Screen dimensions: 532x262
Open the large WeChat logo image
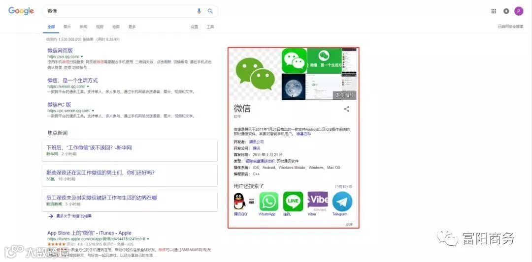255,74
